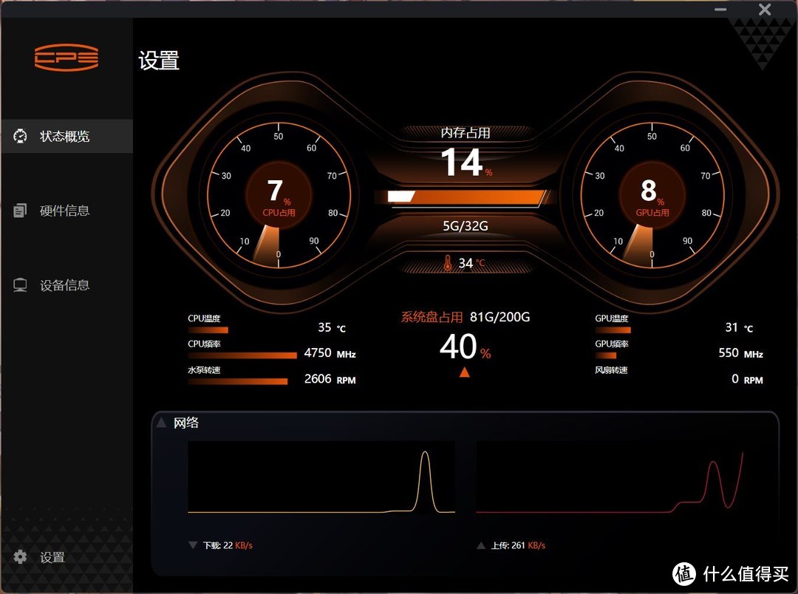Click the CPU占用 gauge center
798x594 pixels.
279,195
